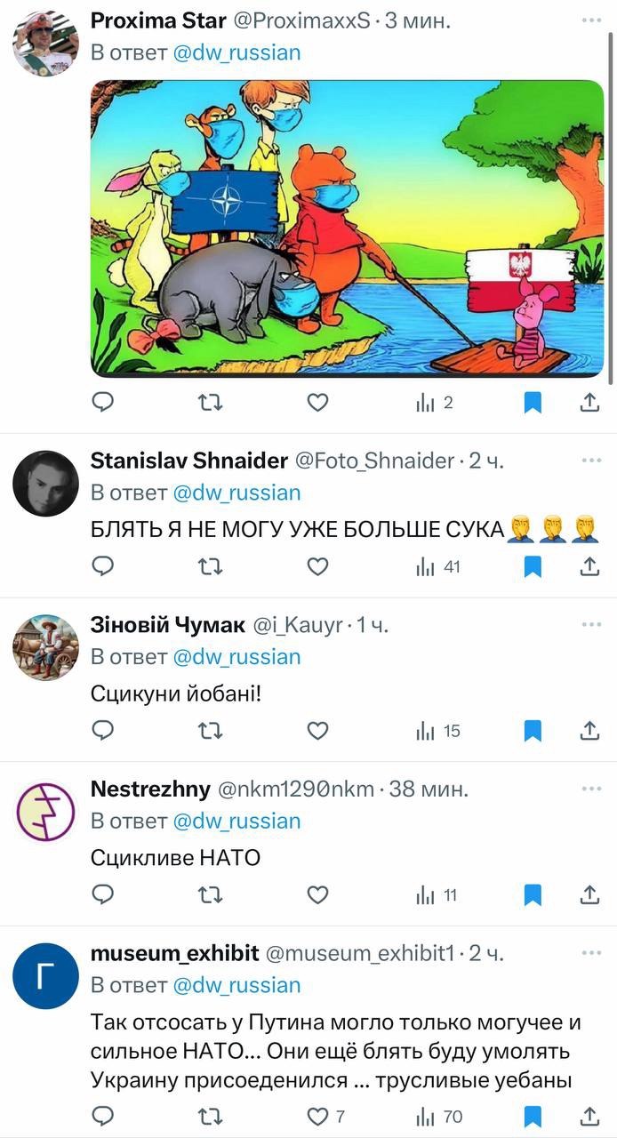Toggle bookmark on Stanislav Shnaider's tweet
The width and height of the screenshot is (617, 1138).
pos(532,567)
